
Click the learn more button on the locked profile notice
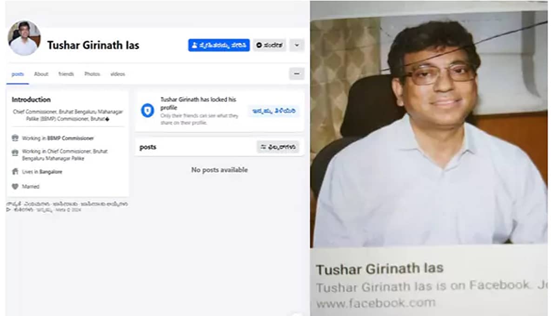(x=274, y=111)
